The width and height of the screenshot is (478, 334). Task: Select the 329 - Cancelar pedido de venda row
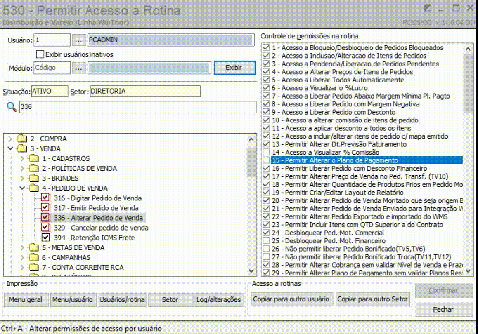(101, 228)
